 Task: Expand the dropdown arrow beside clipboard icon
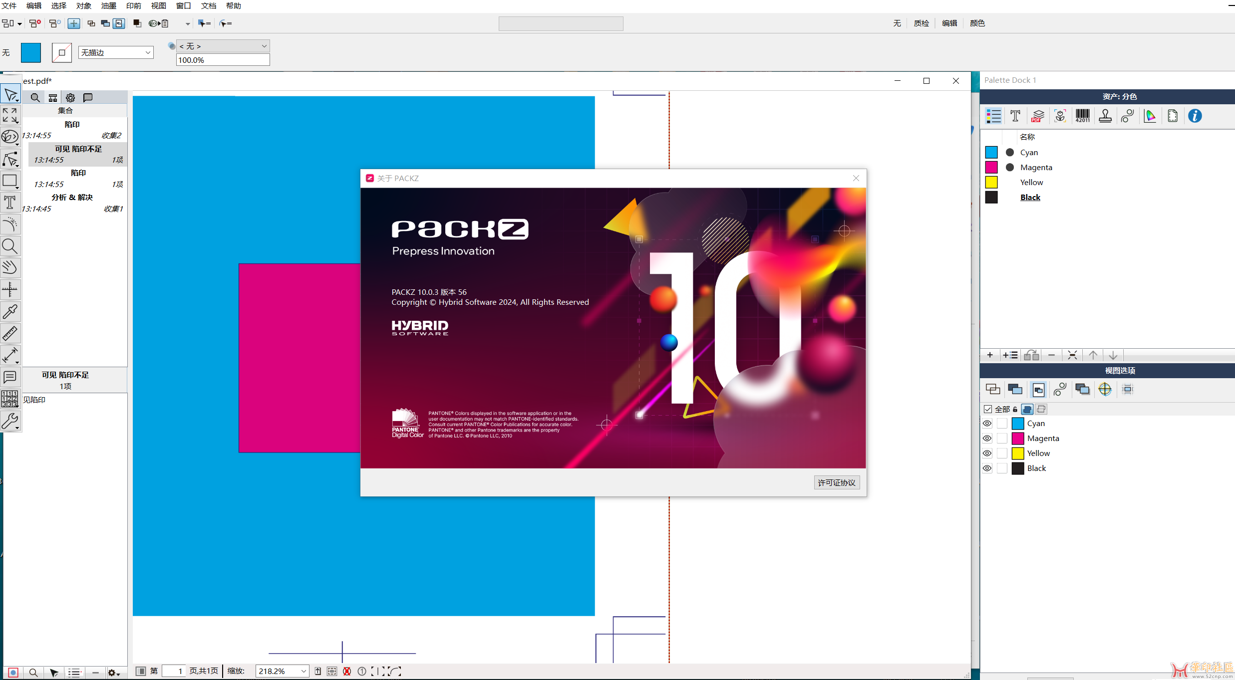coord(188,23)
